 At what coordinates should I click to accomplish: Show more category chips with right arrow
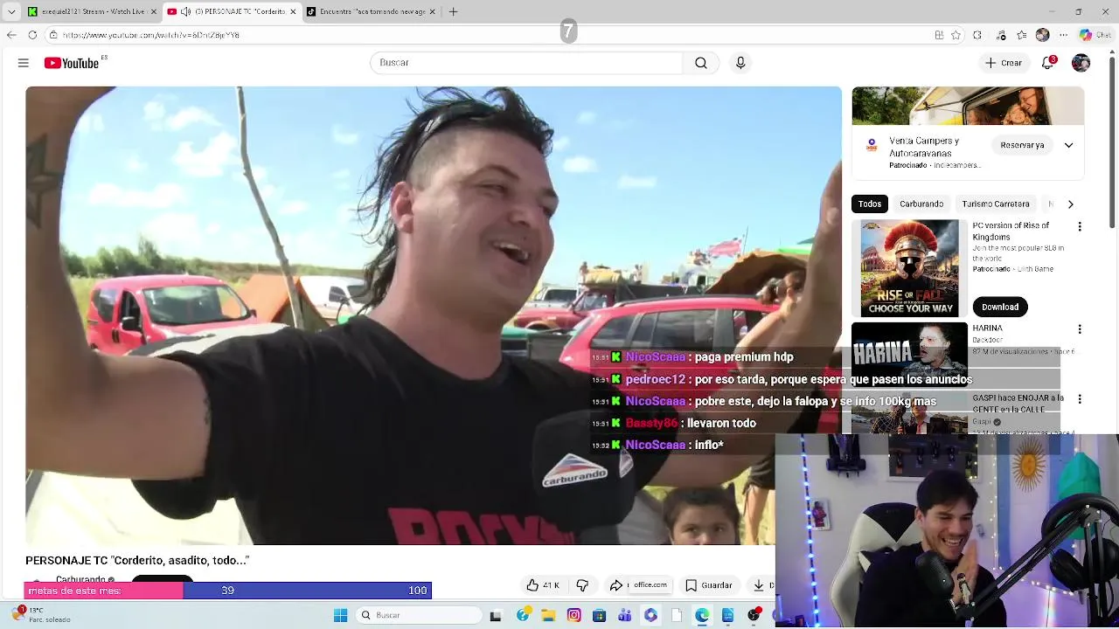coord(1070,204)
